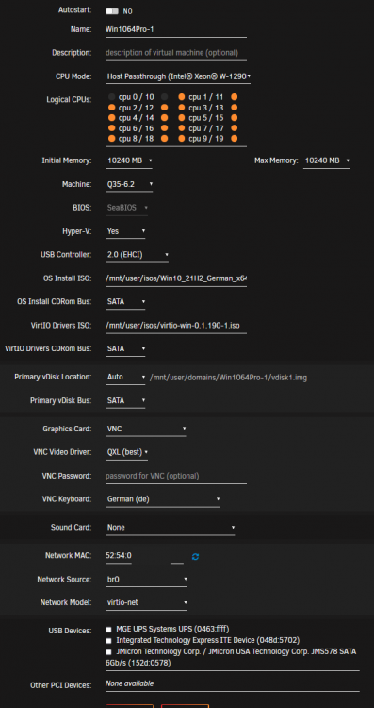The image size is (374, 708).
Task: Click the 'Other PCI Devices:' label
Action: click(61, 685)
